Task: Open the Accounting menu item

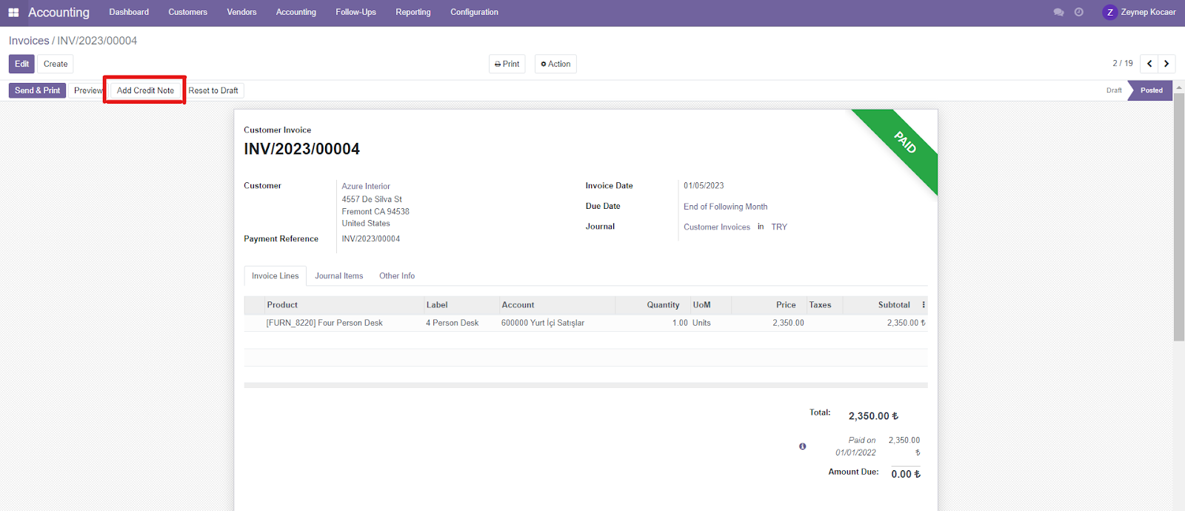Action: pyautogui.click(x=296, y=13)
